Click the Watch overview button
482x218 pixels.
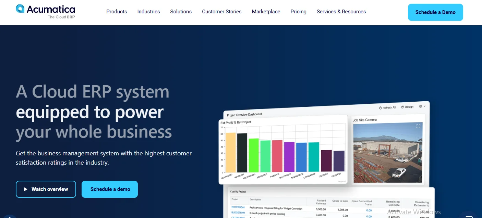click(x=46, y=189)
